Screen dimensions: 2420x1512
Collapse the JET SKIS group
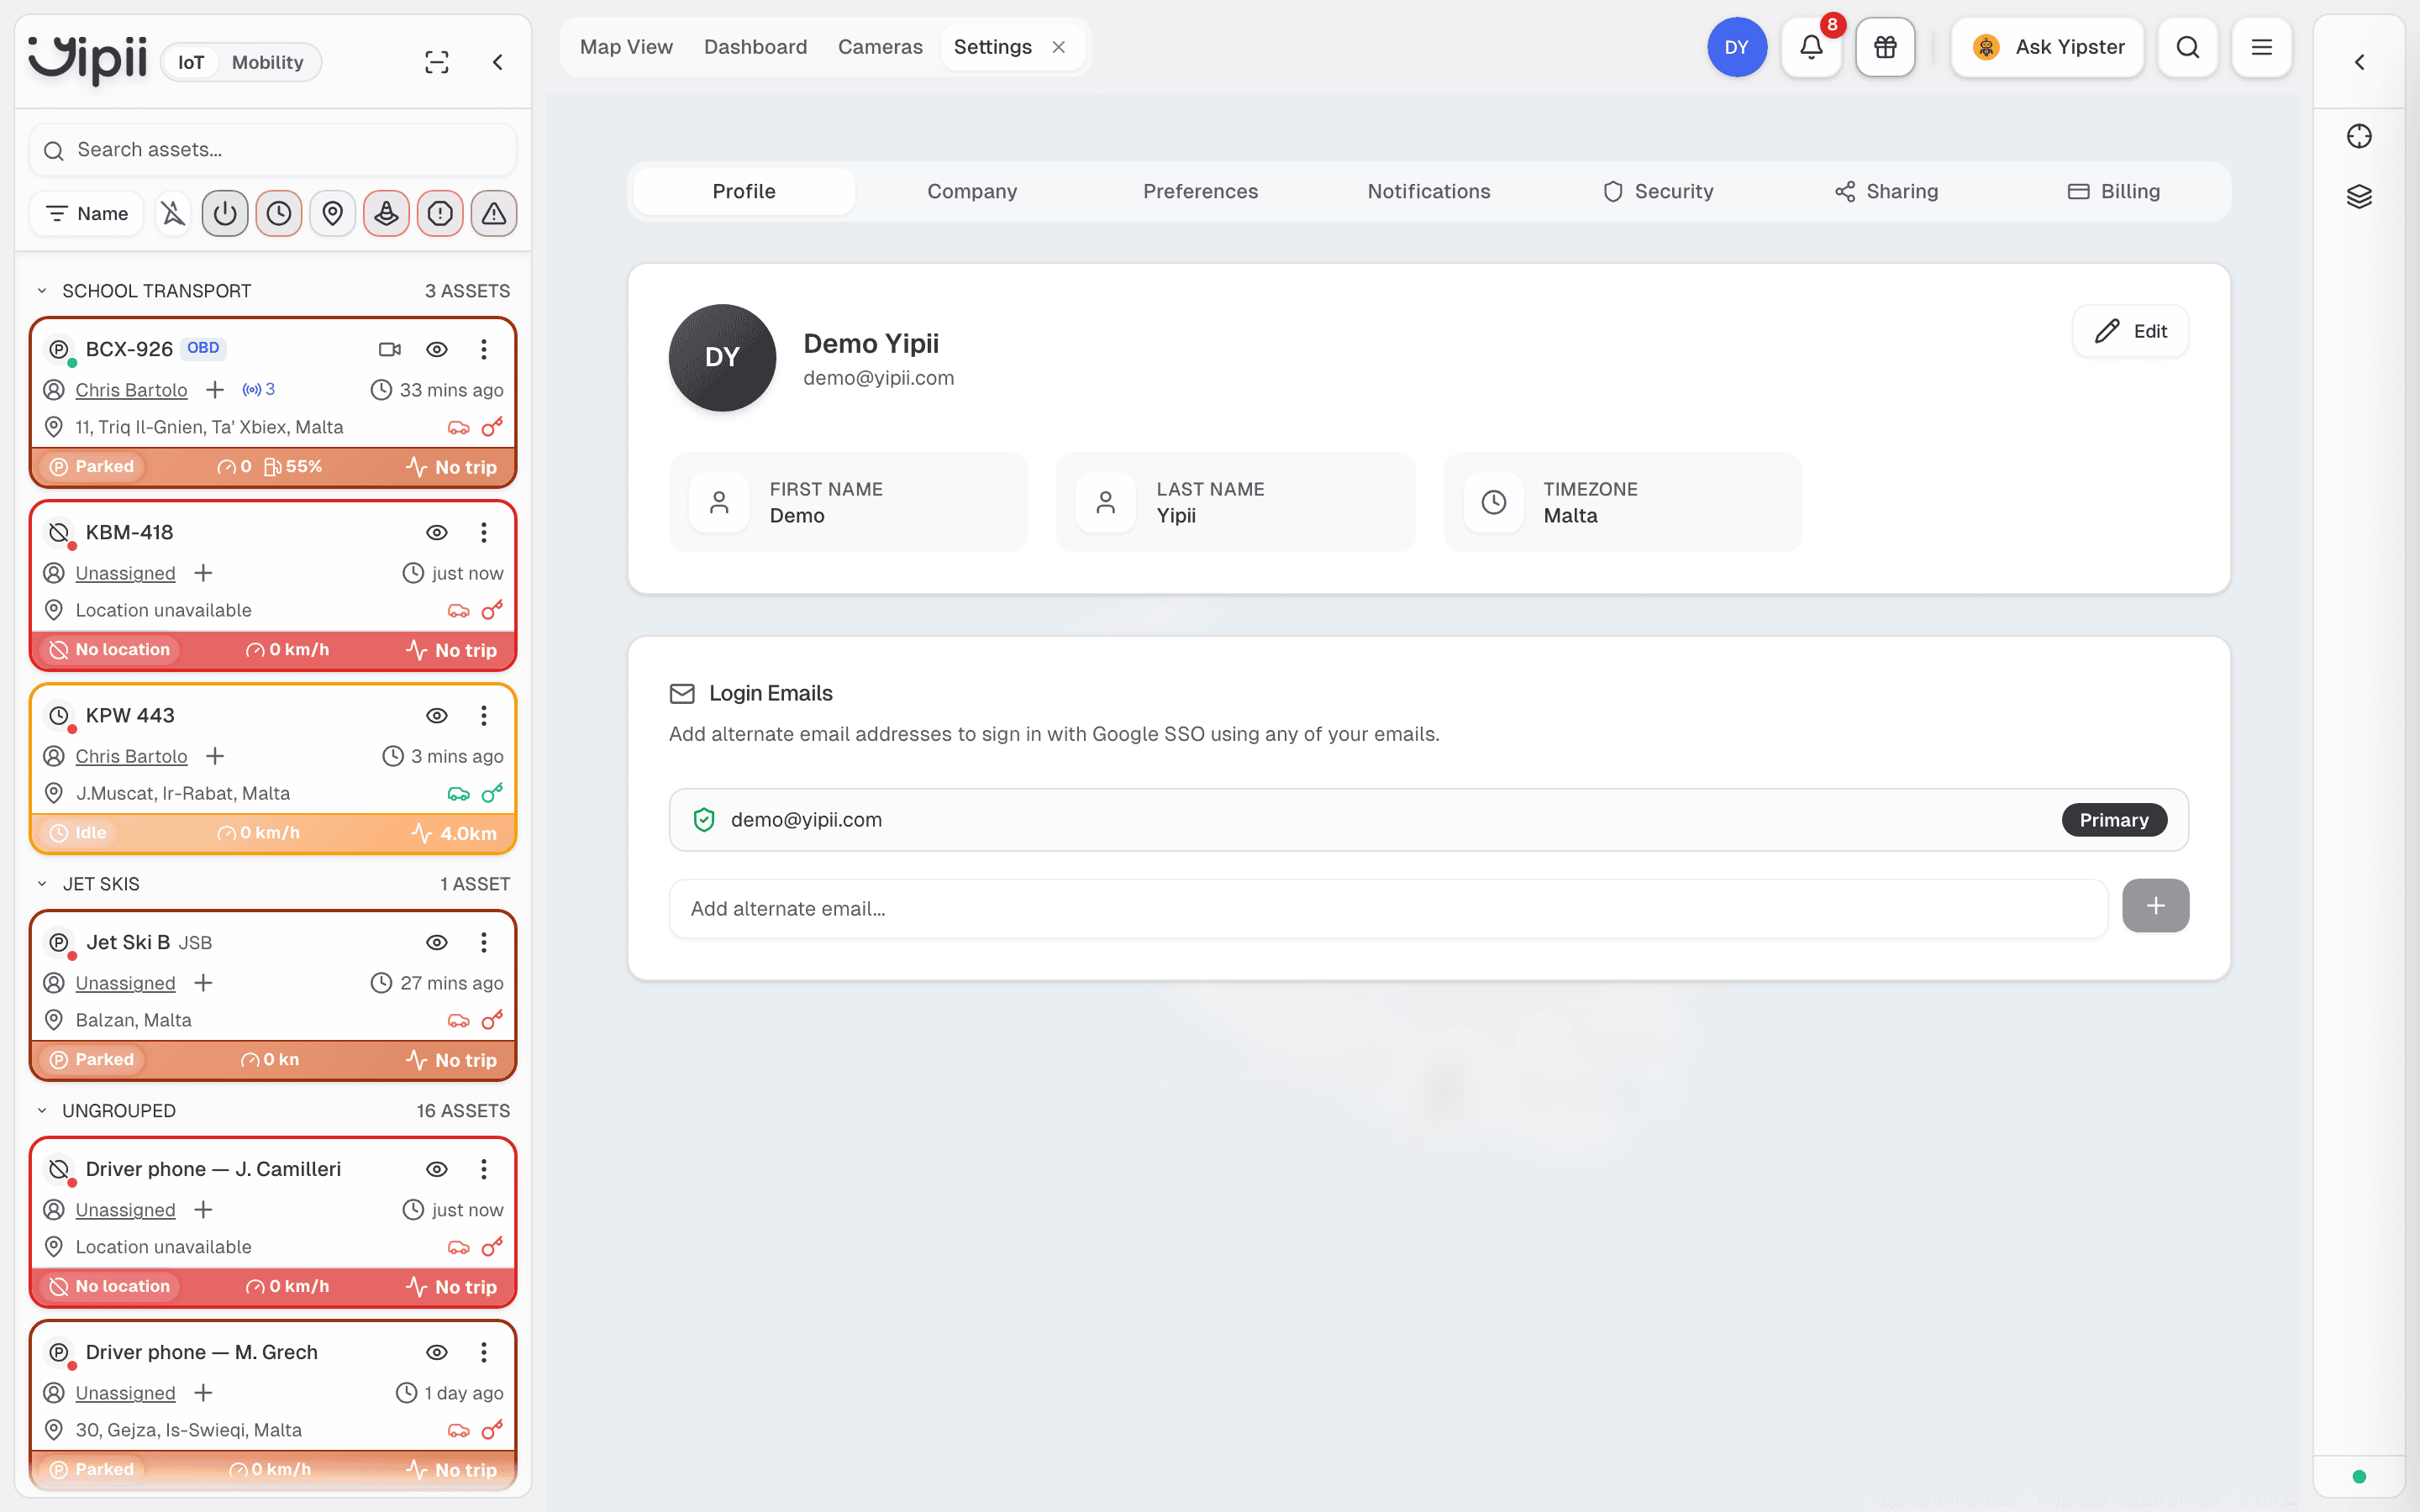tap(42, 884)
